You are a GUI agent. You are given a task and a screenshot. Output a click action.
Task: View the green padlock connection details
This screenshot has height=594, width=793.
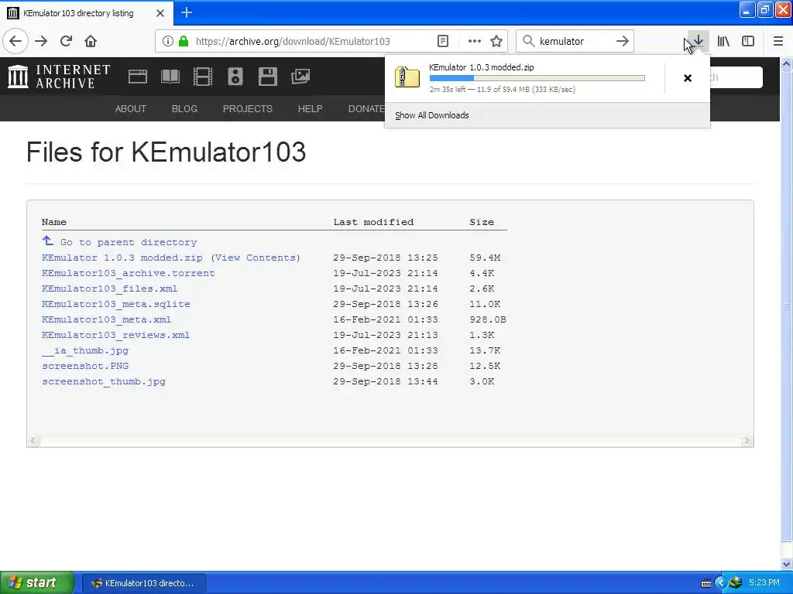(x=184, y=42)
